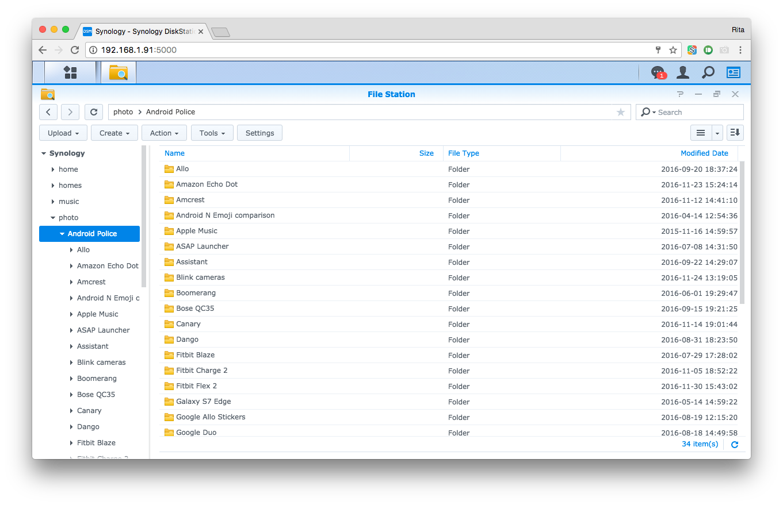This screenshot has width=783, height=505.
Task: Bookmark this page with the star icon
Action: (673, 50)
